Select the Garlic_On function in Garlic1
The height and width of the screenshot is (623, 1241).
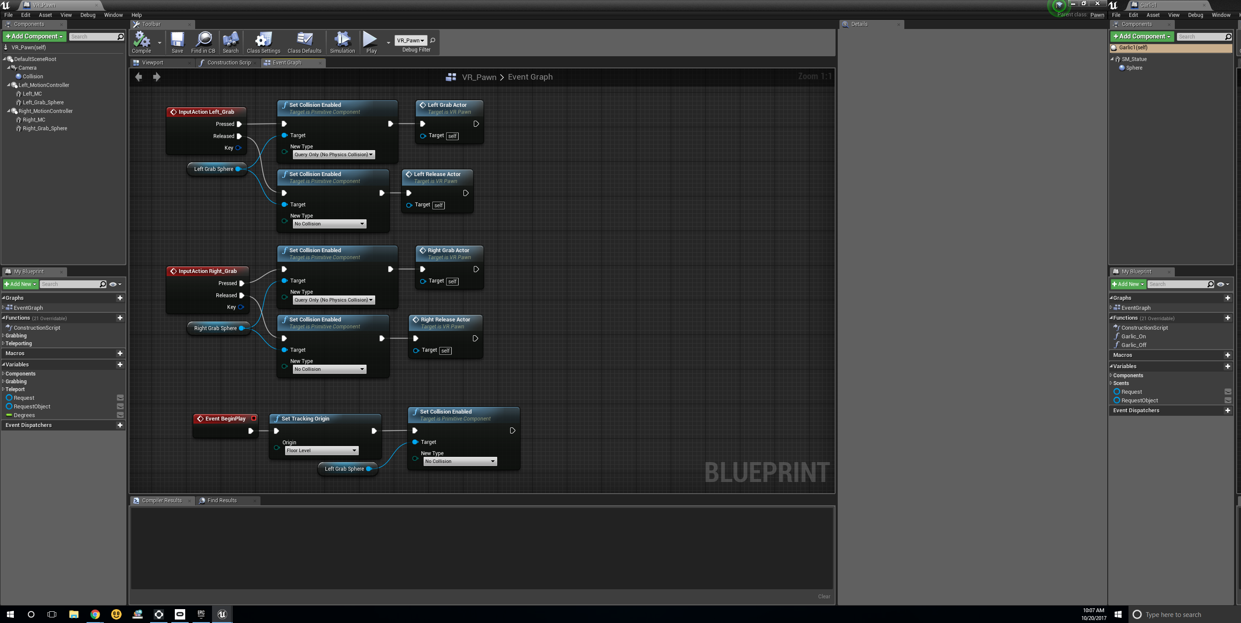(x=1133, y=336)
